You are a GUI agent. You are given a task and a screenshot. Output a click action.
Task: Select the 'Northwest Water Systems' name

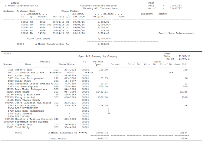click(32, 122)
